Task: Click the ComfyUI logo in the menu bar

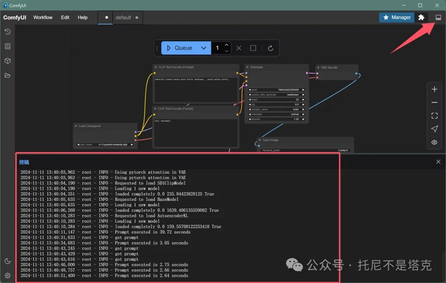Action: [15, 17]
